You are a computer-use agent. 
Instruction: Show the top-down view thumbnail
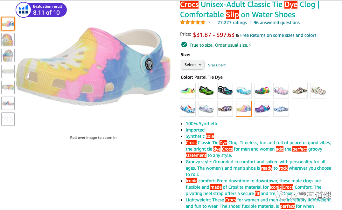tap(8, 40)
